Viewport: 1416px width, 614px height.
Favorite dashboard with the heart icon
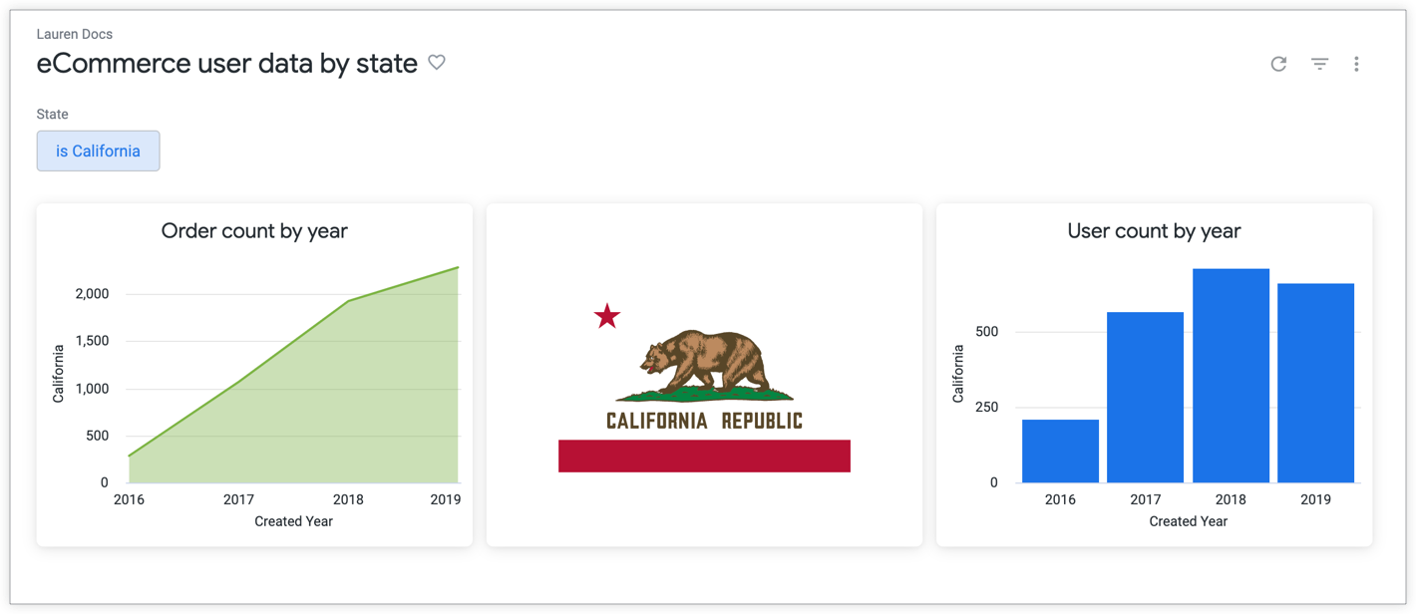[437, 62]
